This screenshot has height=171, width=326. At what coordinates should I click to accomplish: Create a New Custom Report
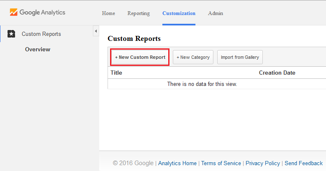[x=140, y=57]
